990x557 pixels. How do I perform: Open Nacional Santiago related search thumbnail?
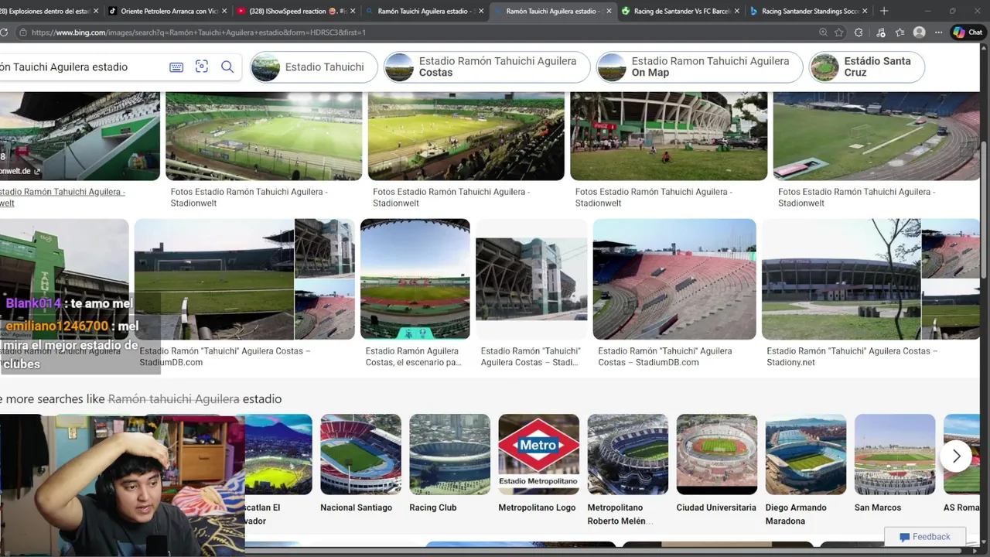tap(360, 455)
